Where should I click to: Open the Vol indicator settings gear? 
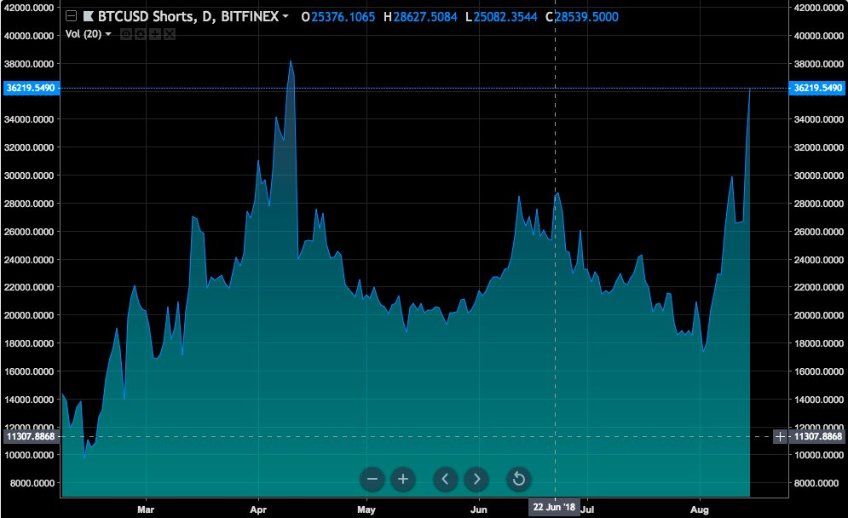click(x=140, y=35)
